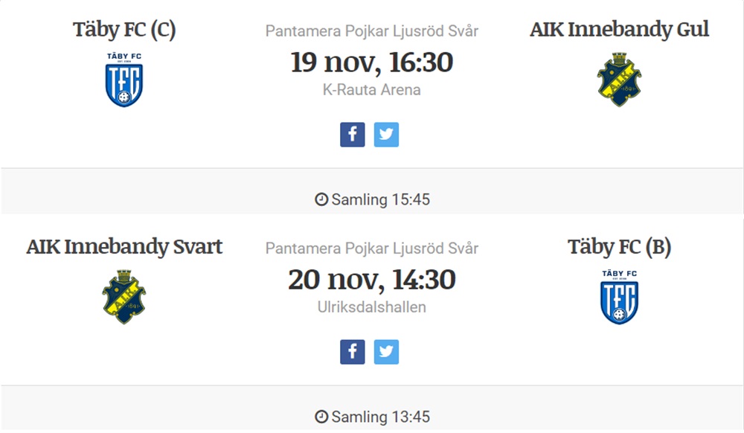The height and width of the screenshot is (433, 744).
Task: Share the 19 nov match on Facebook
Action: 352,135
